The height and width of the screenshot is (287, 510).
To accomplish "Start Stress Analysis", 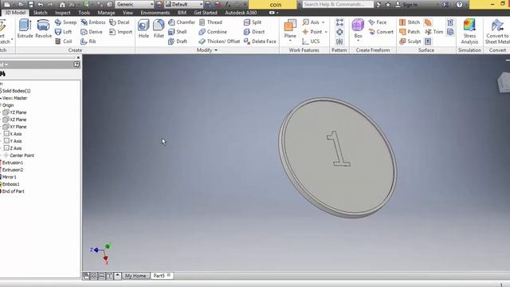I will (x=469, y=31).
